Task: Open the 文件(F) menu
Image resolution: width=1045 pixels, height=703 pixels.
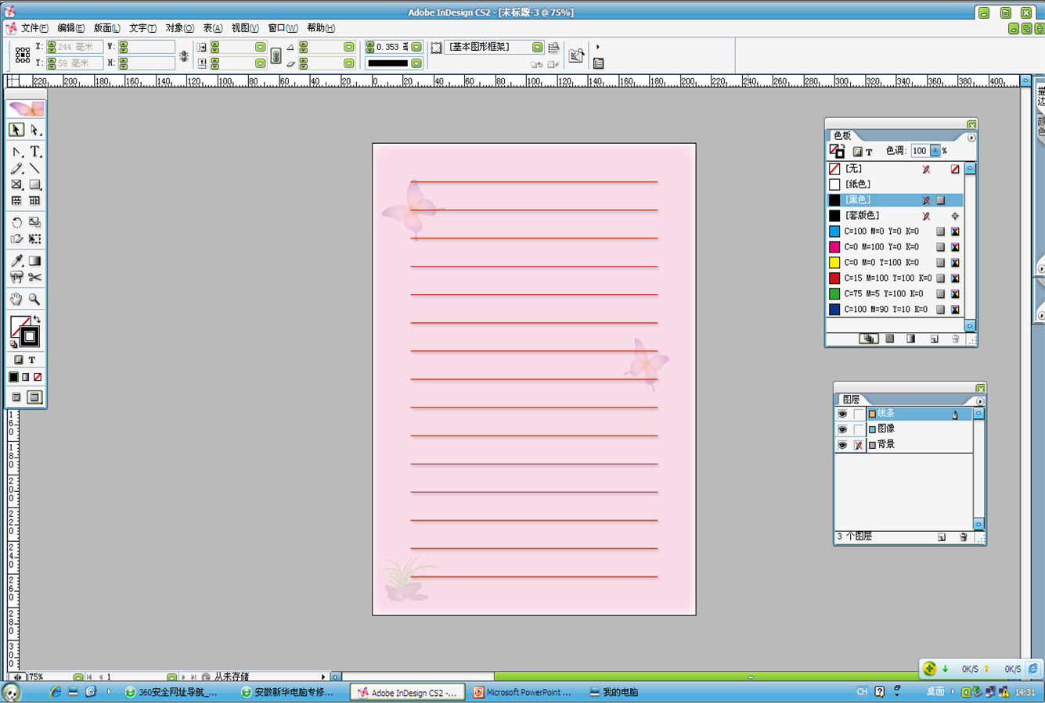Action: point(34,28)
